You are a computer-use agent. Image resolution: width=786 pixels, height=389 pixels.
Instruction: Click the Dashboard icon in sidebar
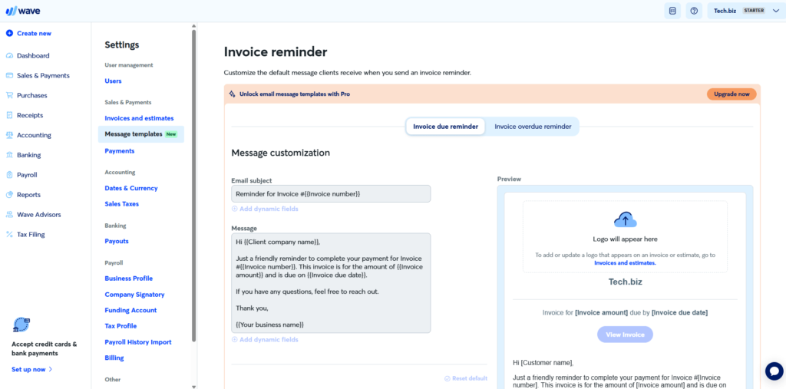[9, 56]
